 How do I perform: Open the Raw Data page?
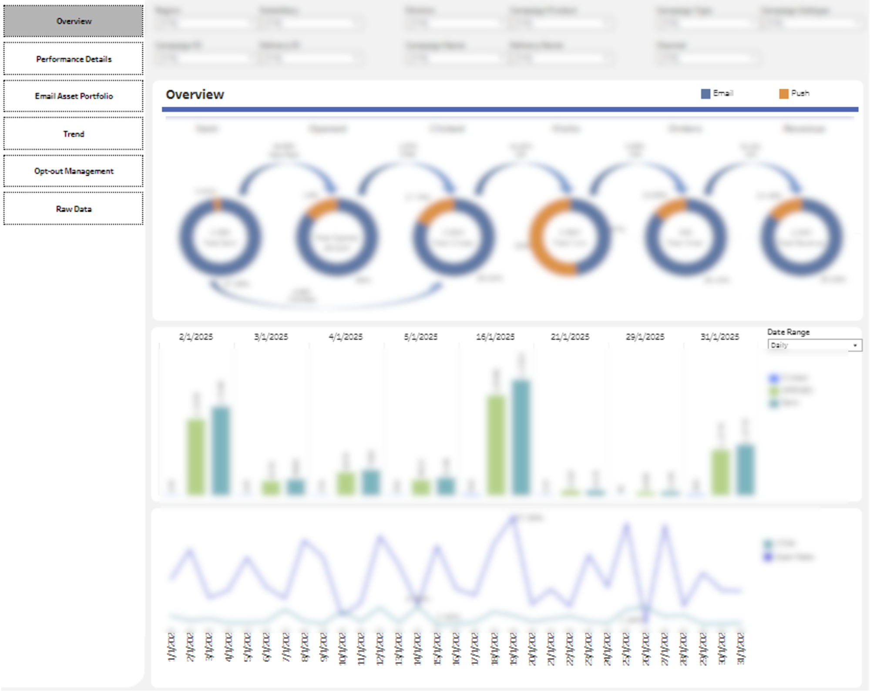click(x=73, y=209)
